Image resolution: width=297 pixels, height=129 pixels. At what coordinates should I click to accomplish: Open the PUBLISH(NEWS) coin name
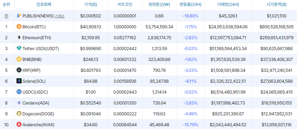pyautogui.click(x=38, y=16)
